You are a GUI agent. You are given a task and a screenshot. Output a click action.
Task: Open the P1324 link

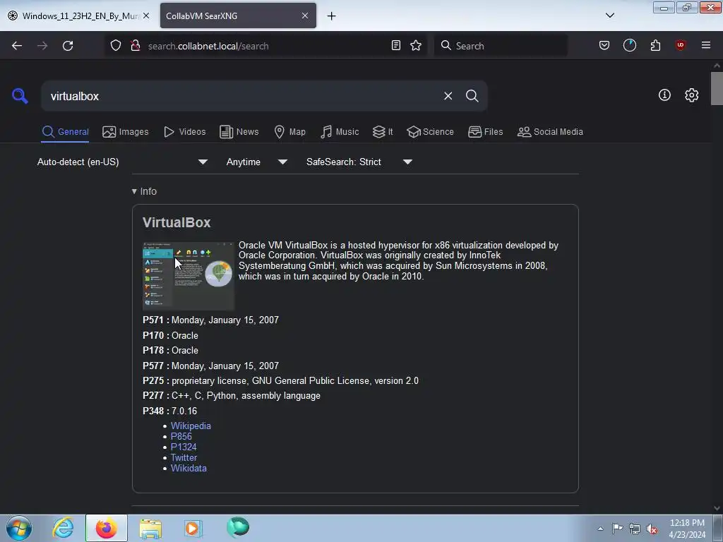[184, 447]
